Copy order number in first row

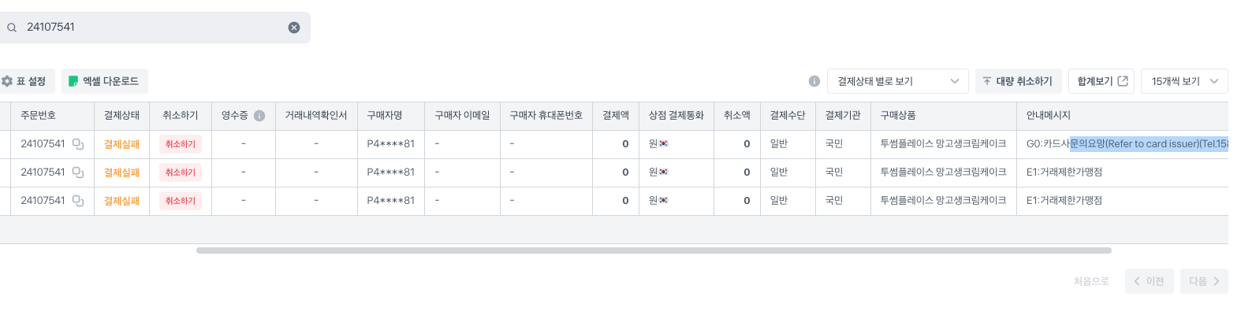pyautogui.click(x=78, y=144)
